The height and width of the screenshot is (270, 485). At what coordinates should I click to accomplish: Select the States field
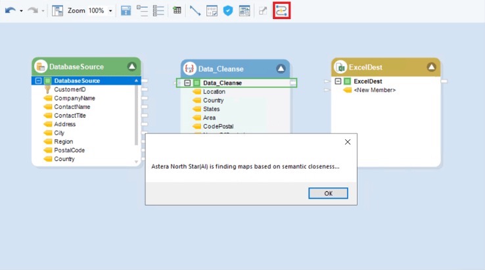(211, 109)
